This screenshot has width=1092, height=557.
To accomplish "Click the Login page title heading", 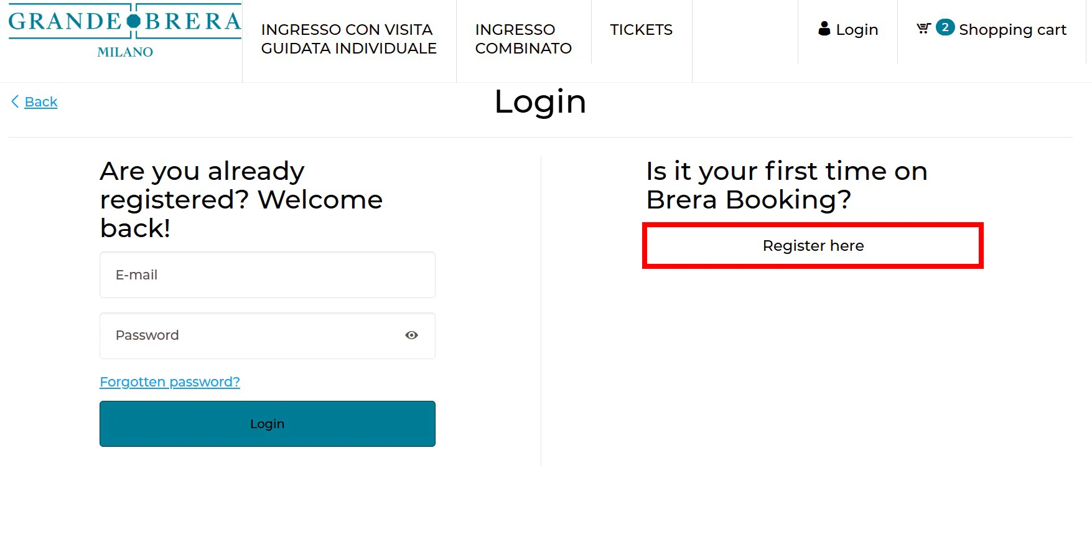I will [x=540, y=102].
